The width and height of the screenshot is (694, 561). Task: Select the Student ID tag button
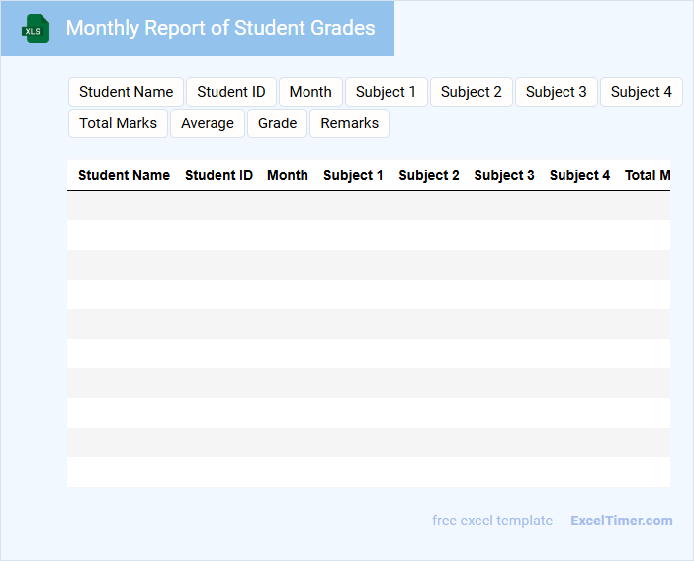click(x=231, y=92)
